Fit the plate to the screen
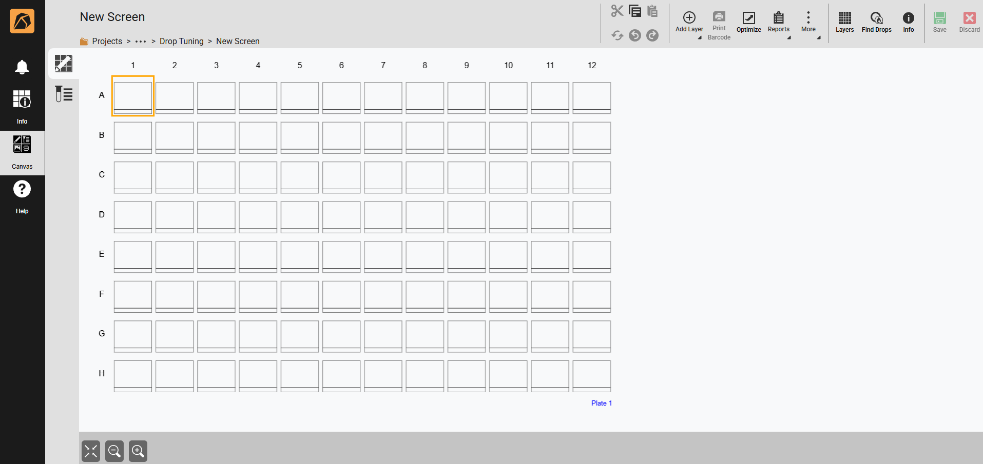Image resolution: width=983 pixels, height=464 pixels. tap(91, 451)
